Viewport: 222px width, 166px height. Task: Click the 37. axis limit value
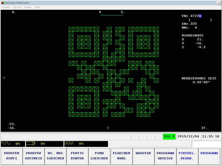pyautogui.click(x=204, y=128)
